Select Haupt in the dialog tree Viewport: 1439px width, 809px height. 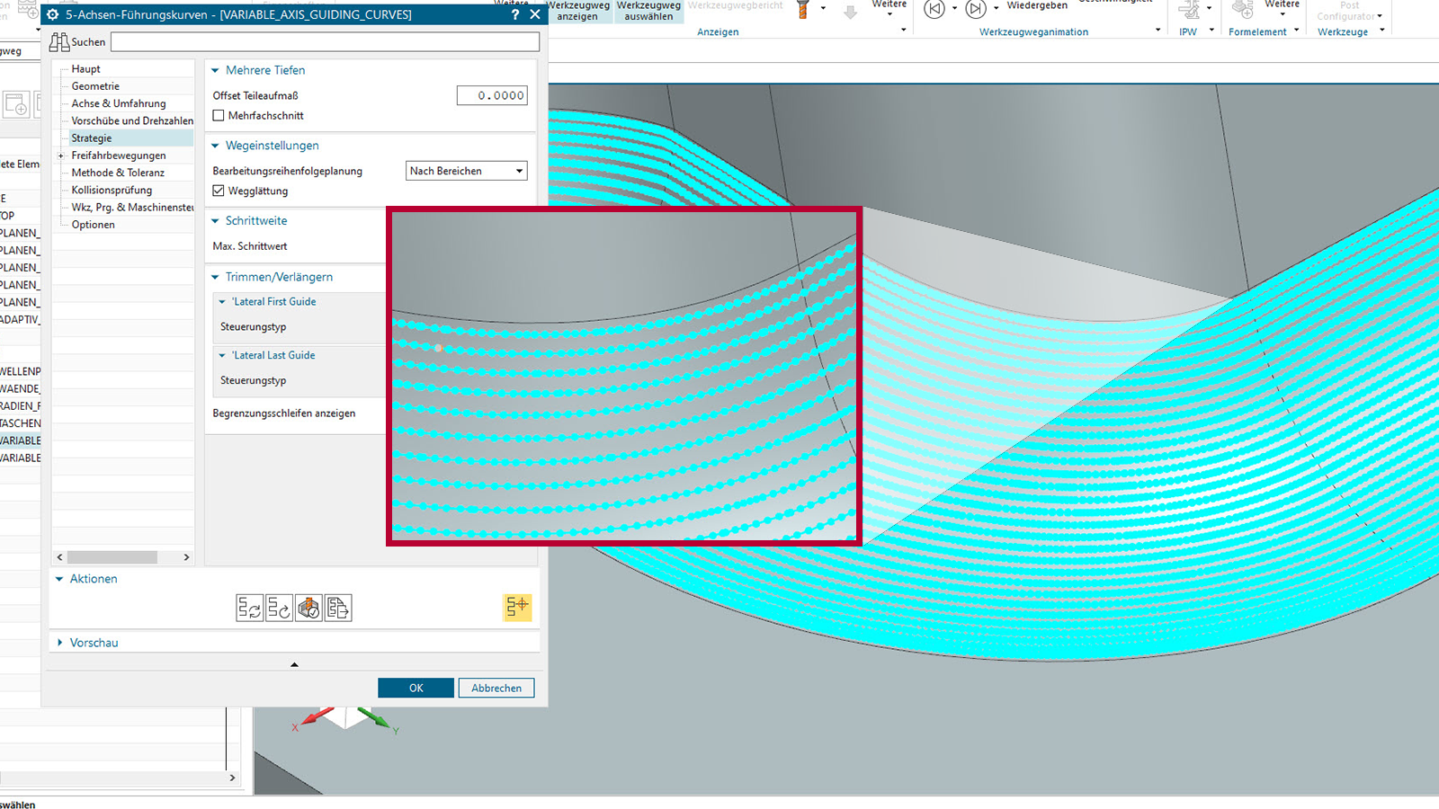86,69
